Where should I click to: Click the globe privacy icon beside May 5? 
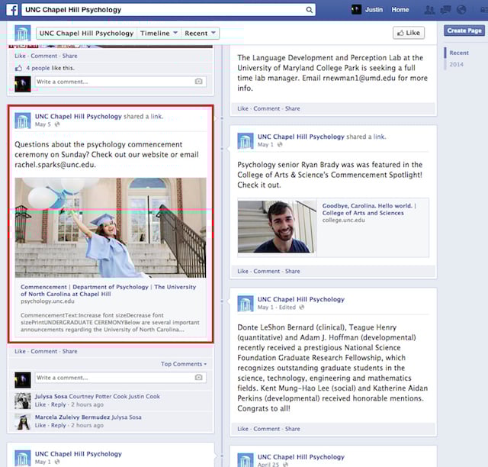pos(57,124)
